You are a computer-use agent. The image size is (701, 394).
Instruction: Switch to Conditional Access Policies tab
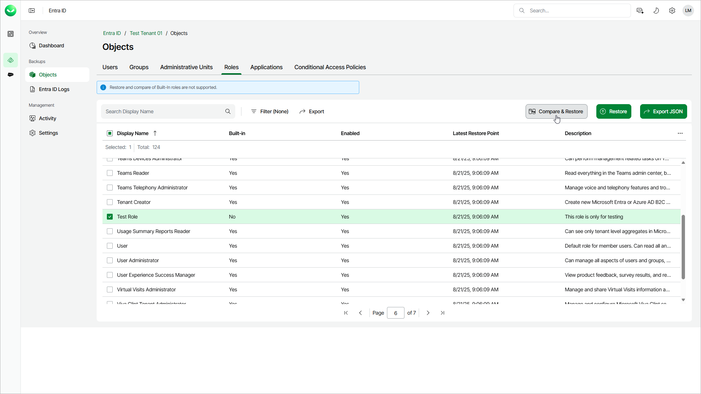click(330, 67)
